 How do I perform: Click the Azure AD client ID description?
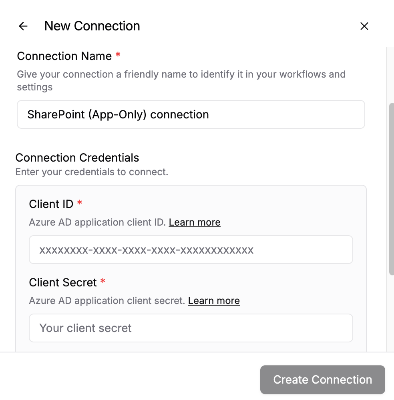click(97, 222)
